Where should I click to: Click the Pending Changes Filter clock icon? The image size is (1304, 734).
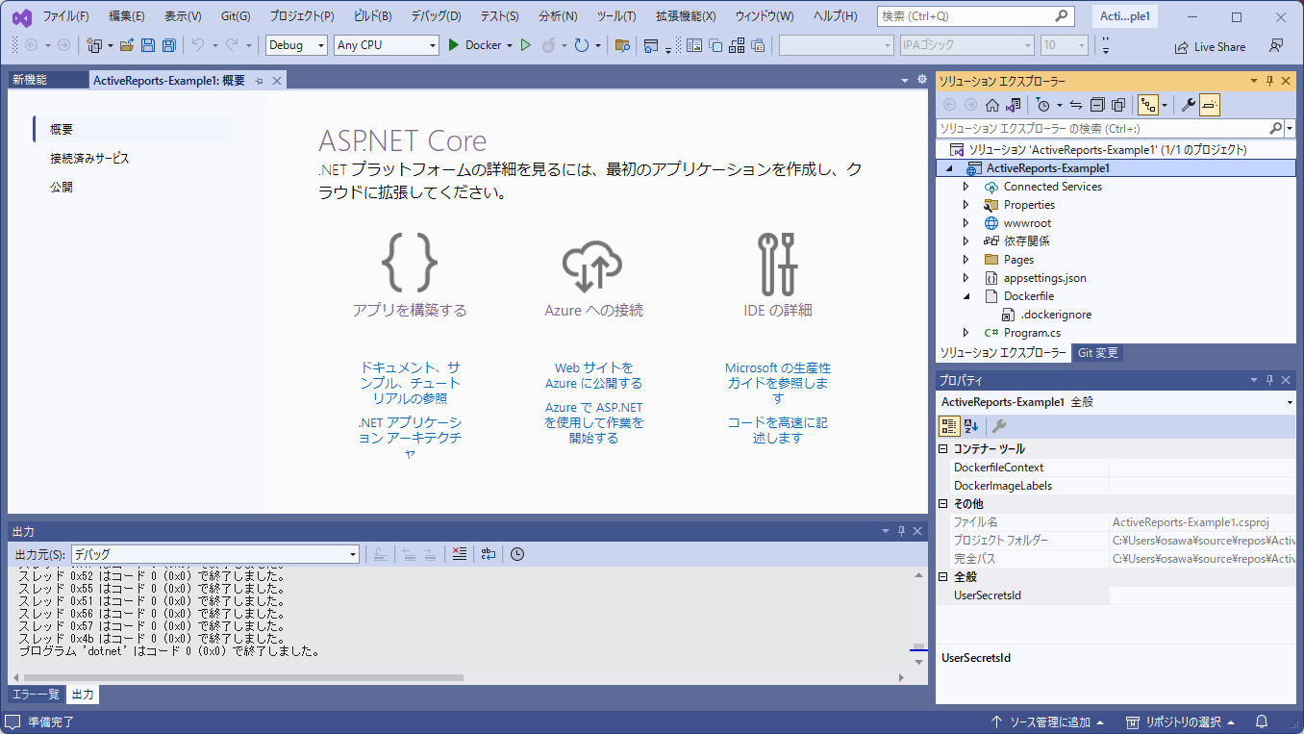(x=1042, y=105)
